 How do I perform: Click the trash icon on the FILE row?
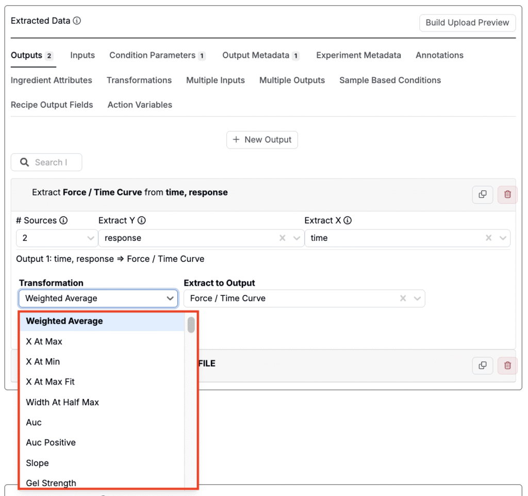coord(507,365)
